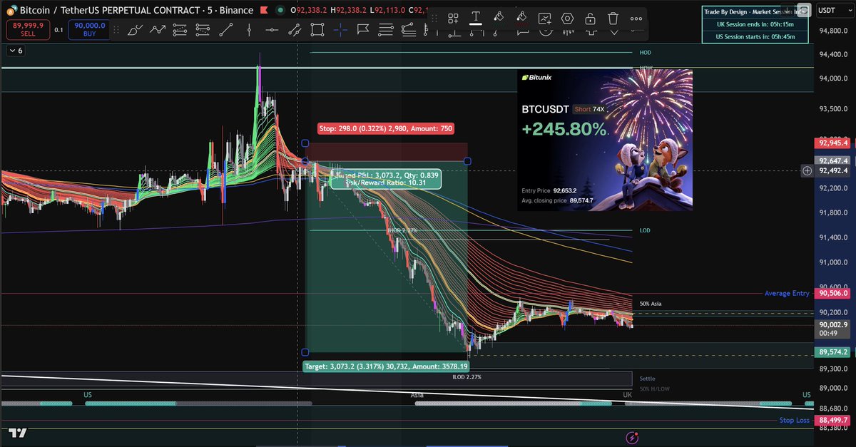This screenshot has height=447, width=856.
Task: Select the horizontal line drawing tool
Action: [x=272, y=29]
